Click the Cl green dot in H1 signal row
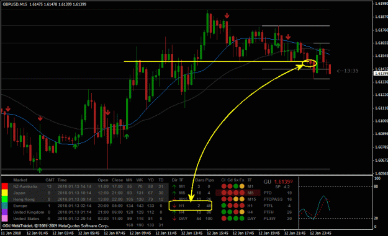Screen dimensions: 388x236 coord(223,206)
